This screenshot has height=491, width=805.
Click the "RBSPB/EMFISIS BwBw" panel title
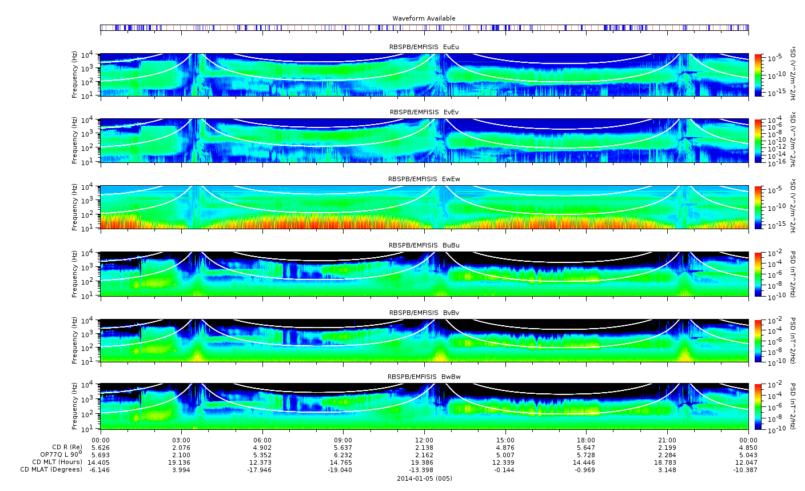tap(424, 377)
